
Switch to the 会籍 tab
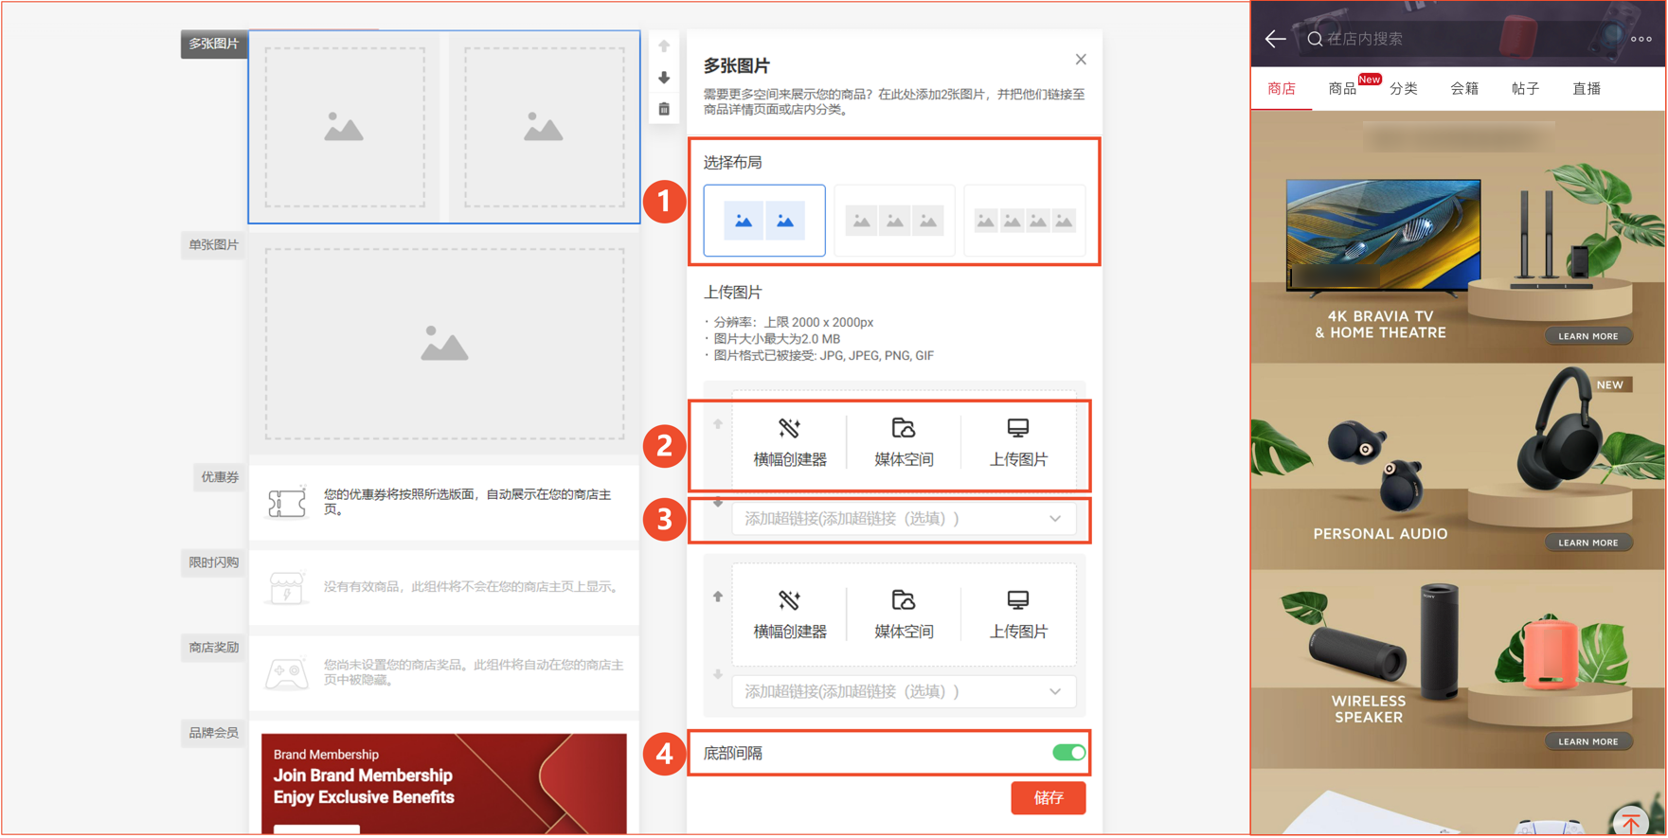pyautogui.click(x=1464, y=88)
